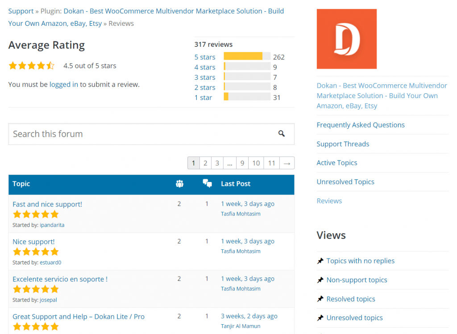Open Tasfia Mohtasim in Excelente servicio row
457x334 pixels.
pyautogui.click(x=241, y=289)
